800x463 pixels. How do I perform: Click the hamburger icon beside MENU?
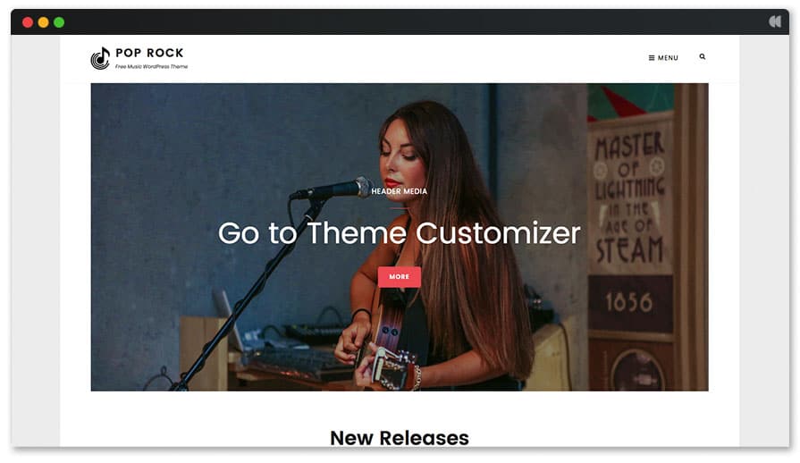(652, 57)
